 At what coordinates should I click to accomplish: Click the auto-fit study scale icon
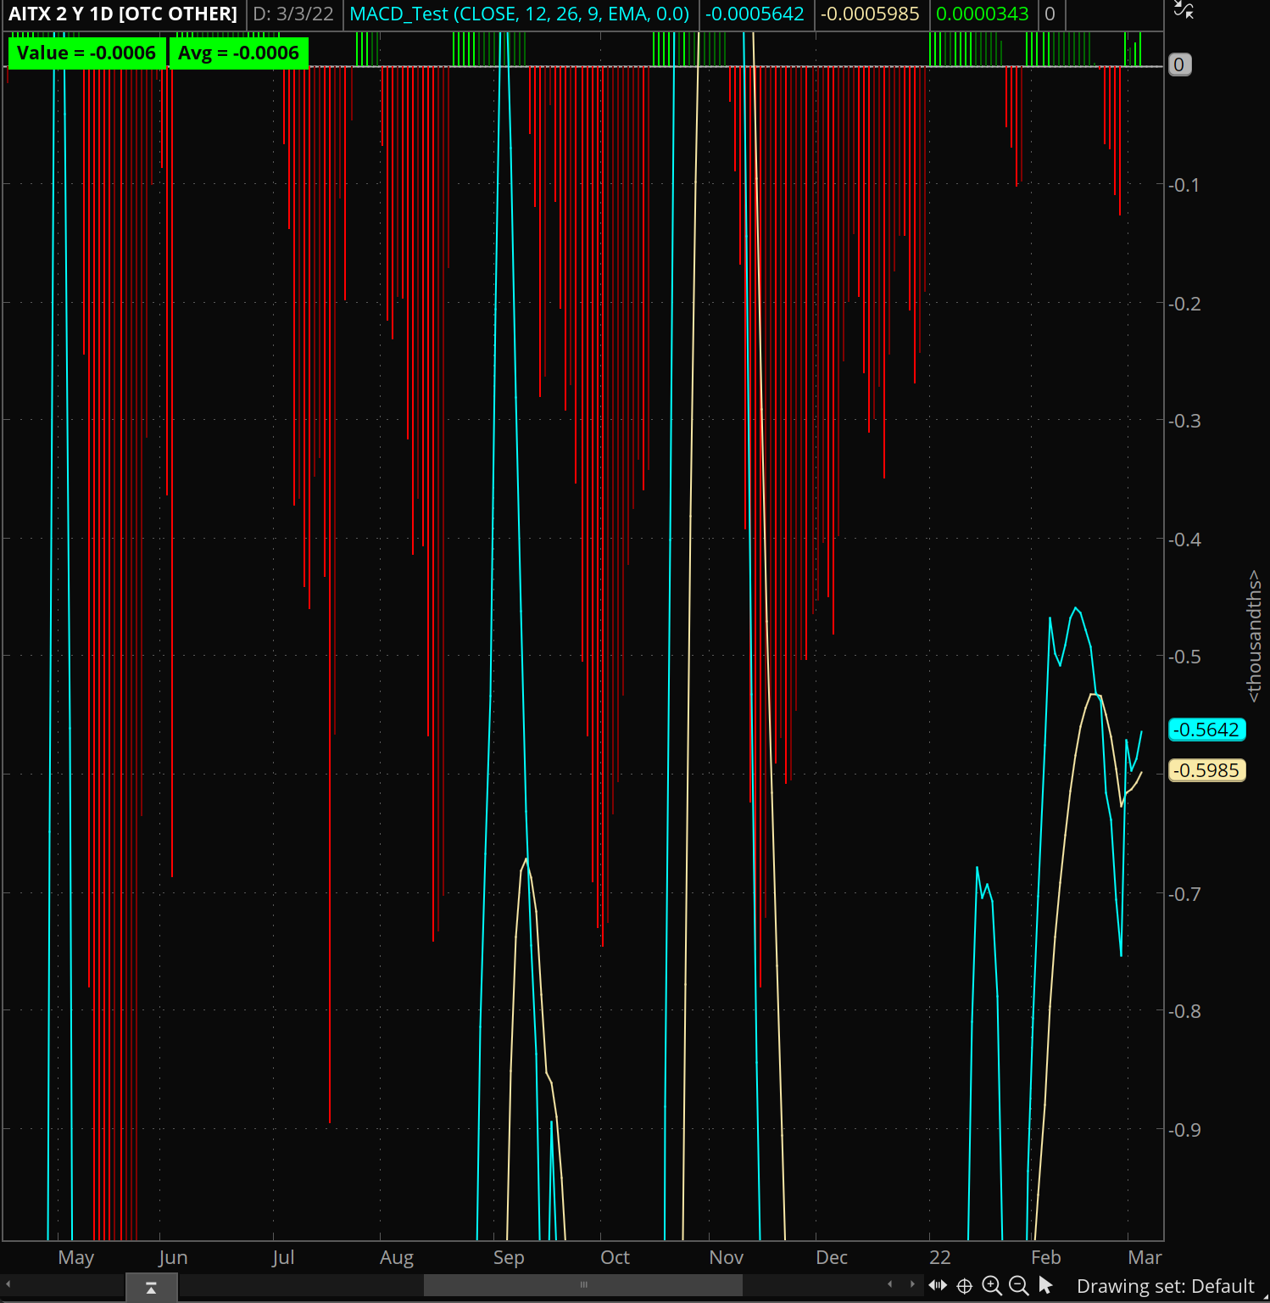(1184, 10)
